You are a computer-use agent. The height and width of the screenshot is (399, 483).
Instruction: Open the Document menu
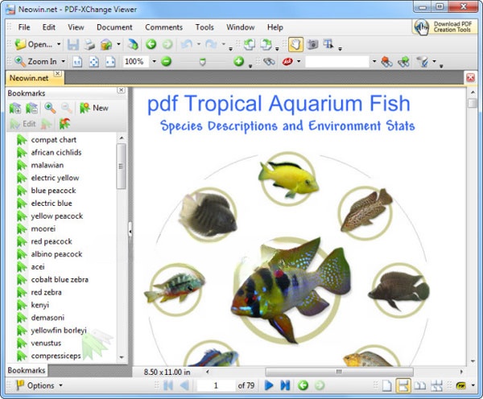114,27
